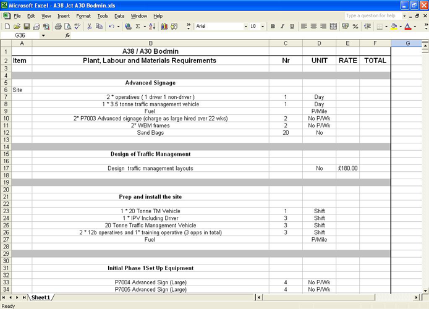Click the Permission envelope icon

click(x=36, y=26)
